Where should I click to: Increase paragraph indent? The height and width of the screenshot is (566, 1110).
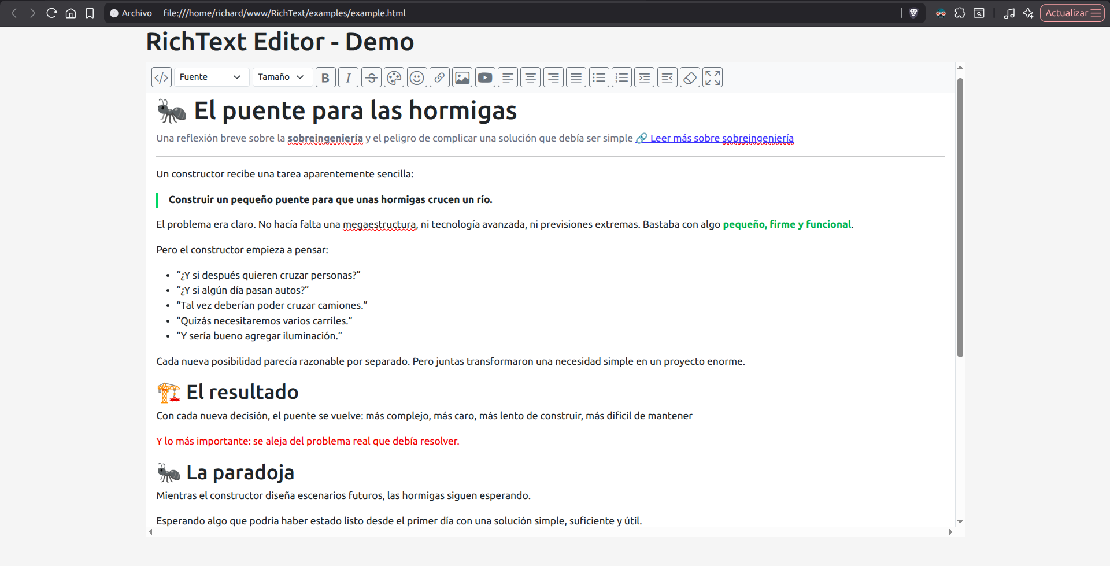(x=644, y=77)
